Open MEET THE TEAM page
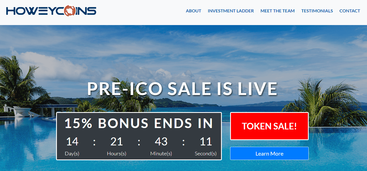This screenshot has width=367, height=171. point(278,11)
